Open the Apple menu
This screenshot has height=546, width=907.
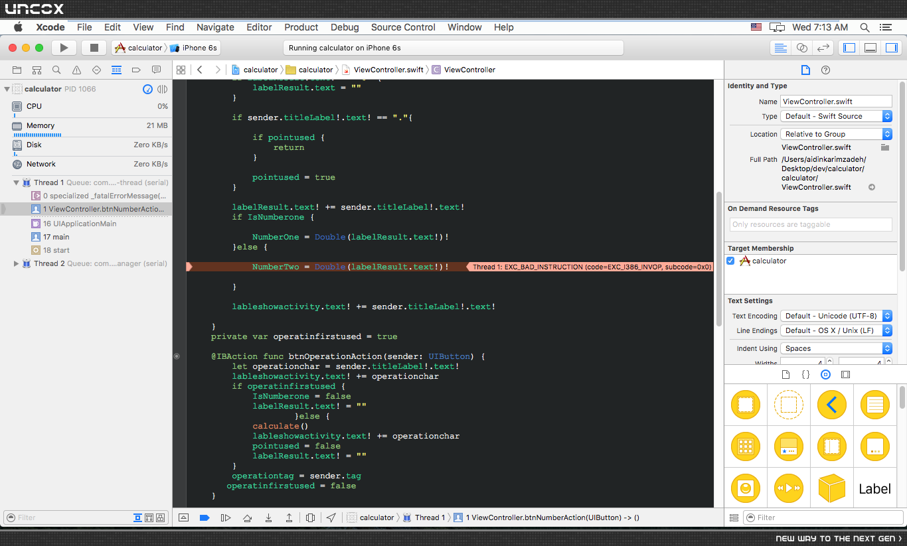coord(18,27)
